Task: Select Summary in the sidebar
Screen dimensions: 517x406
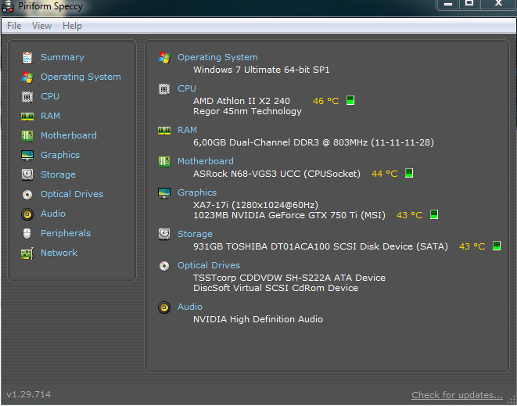Action: pyautogui.click(x=63, y=57)
